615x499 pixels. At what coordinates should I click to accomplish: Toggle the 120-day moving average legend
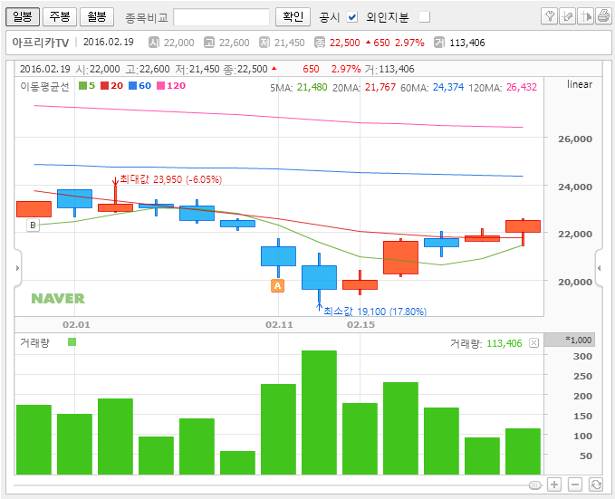click(x=171, y=85)
